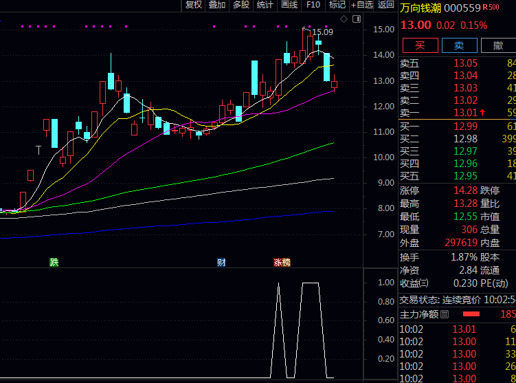The width and height of the screenshot is (516, 383).
Task: Click the blue 卖 sell button
Action: click(x=460, y=45)
